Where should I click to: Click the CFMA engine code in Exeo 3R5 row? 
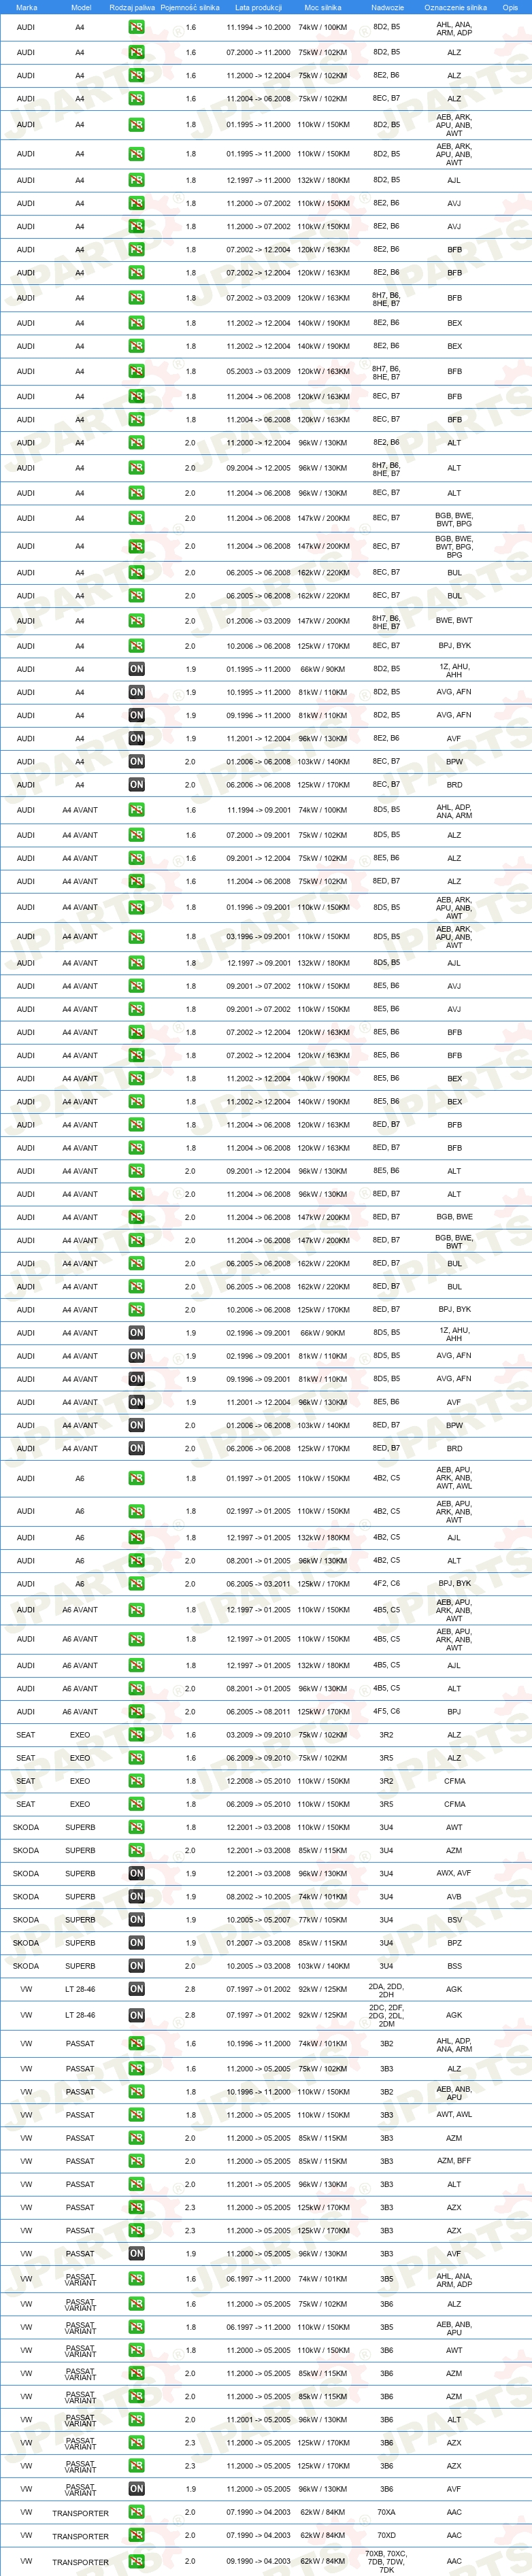[x=454, y=1804]
